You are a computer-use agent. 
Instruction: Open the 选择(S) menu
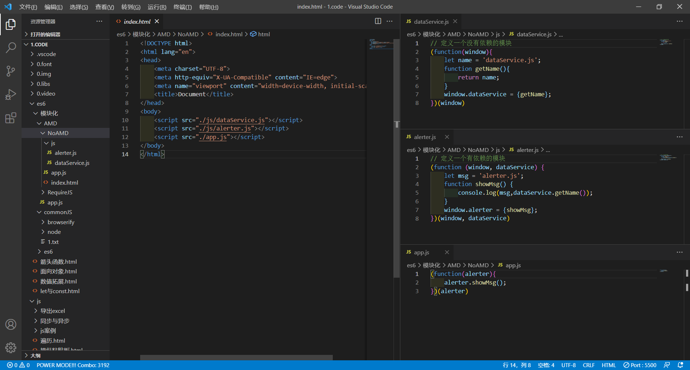[x=79, y=7]
